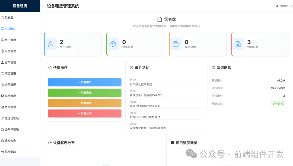
Task: Click the 新增用户 button
Action: point(84,82)
